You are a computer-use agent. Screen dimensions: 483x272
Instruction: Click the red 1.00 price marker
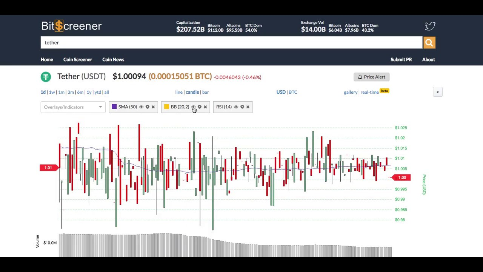point(401,178)
